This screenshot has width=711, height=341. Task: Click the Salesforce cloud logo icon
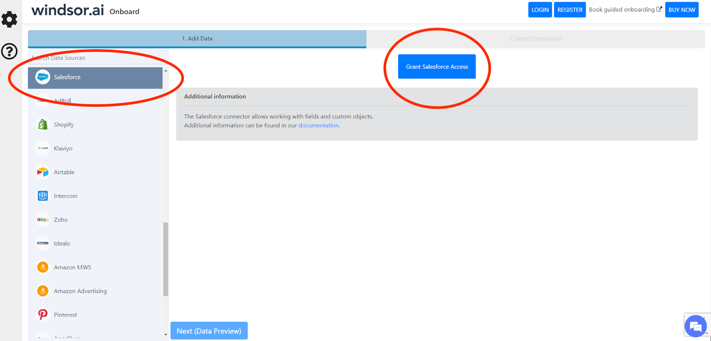point(43,77)
